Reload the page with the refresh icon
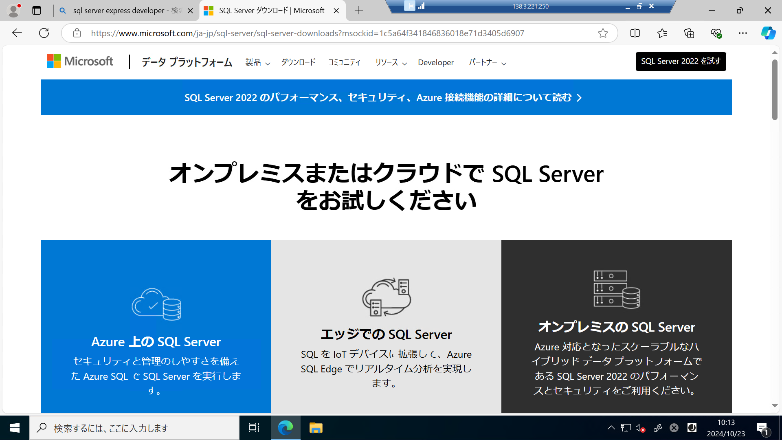Screen dimensions: 782x440 [x=44, y=33]
